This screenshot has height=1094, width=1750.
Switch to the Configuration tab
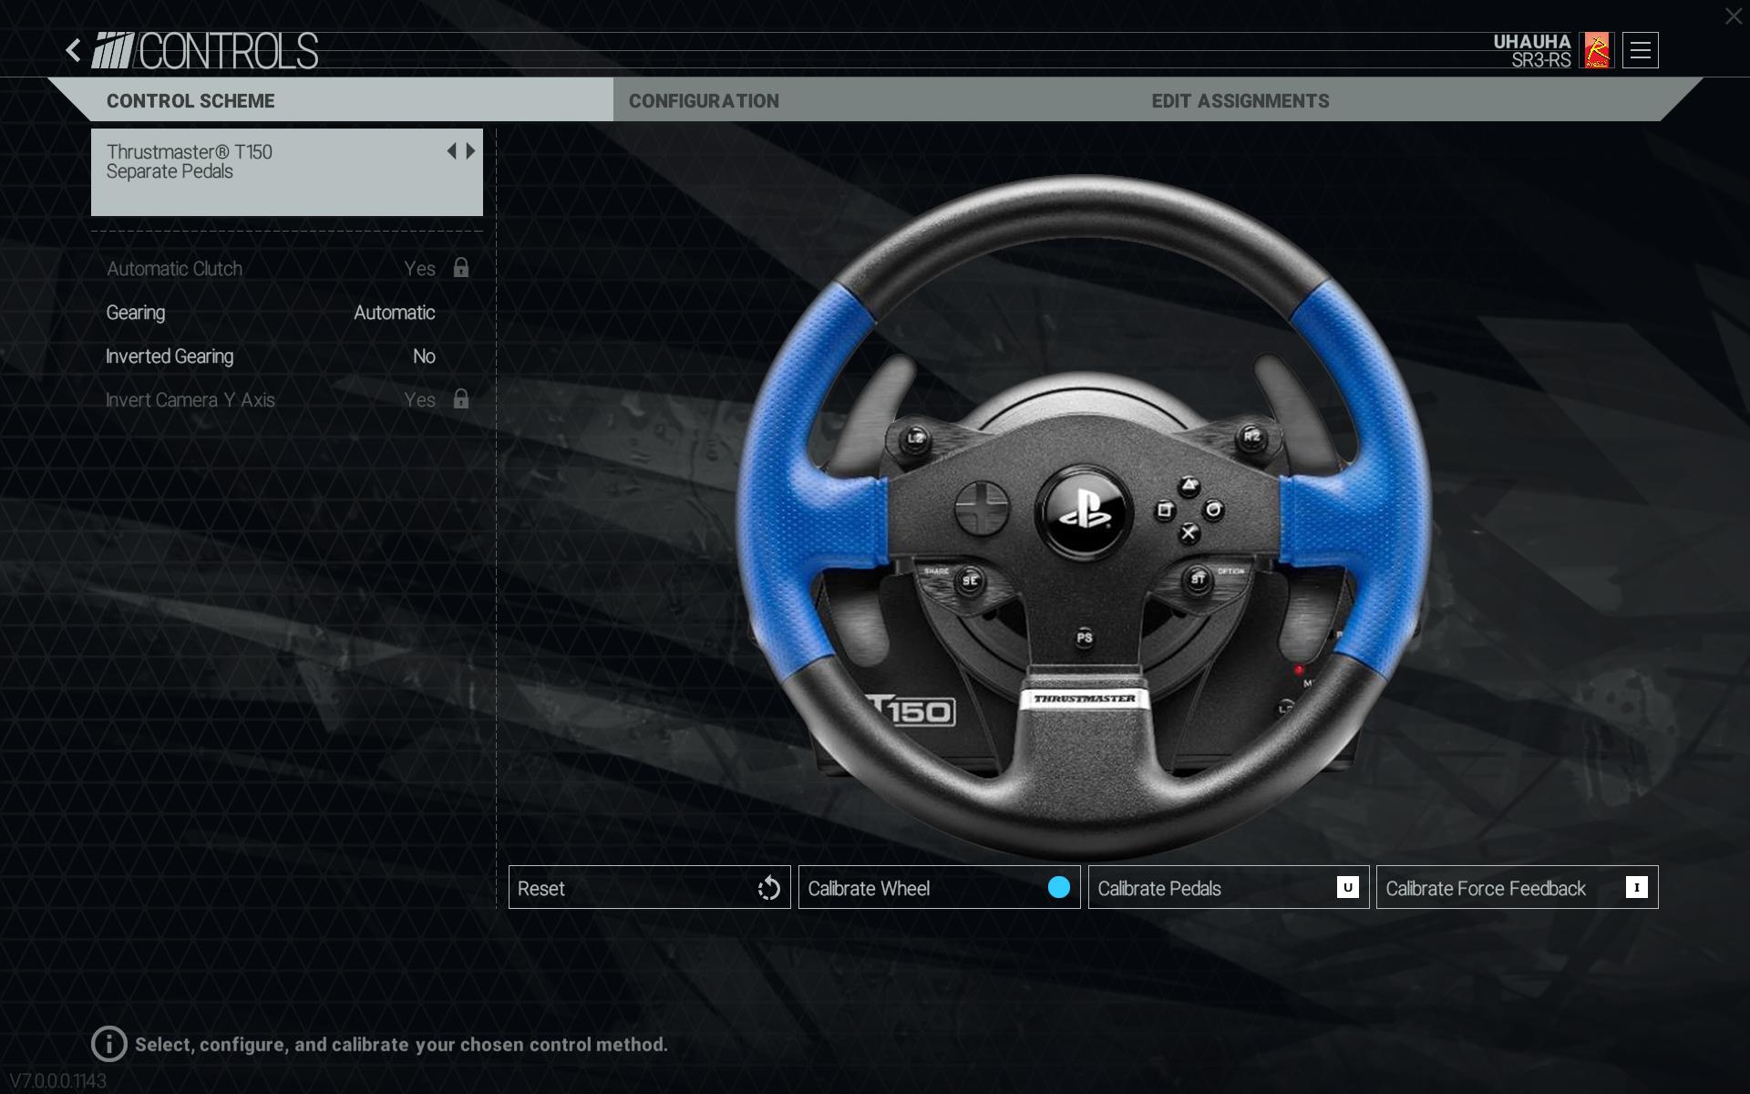(x=704, y=101)
